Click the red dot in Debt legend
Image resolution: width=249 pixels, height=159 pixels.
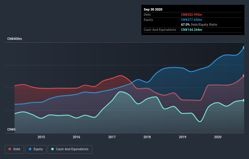(10, 149)
